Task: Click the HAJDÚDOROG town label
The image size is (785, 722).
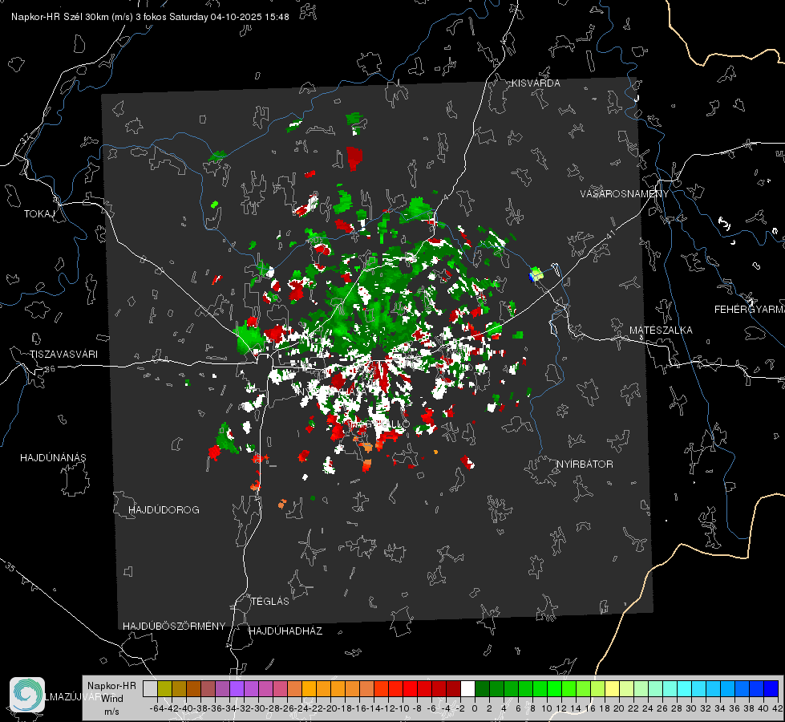Action: 164,509
